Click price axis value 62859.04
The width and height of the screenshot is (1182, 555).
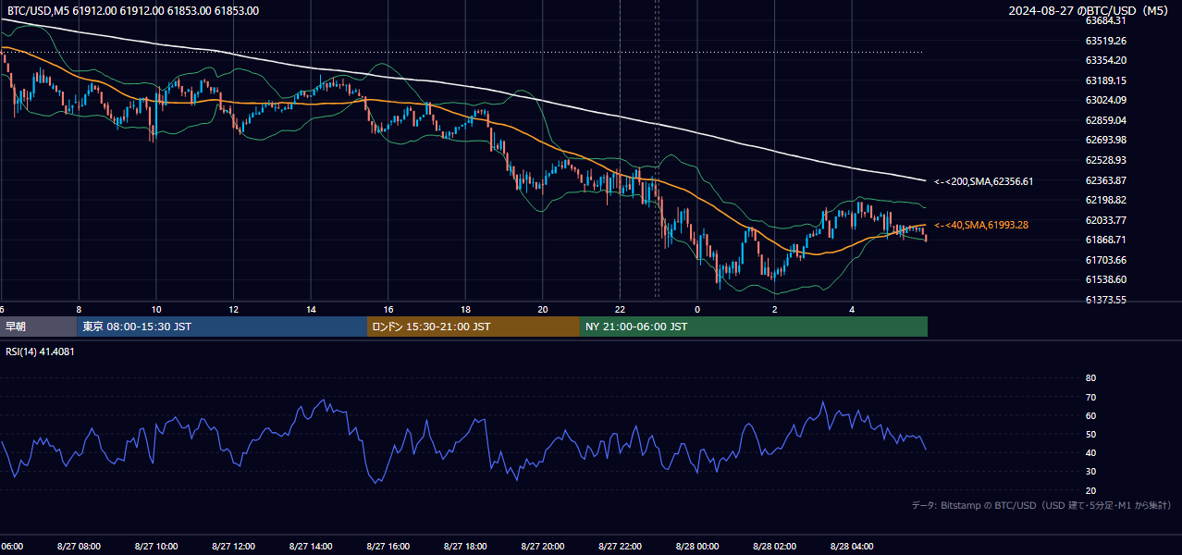pyautogui.click(x=1105, y=120)
